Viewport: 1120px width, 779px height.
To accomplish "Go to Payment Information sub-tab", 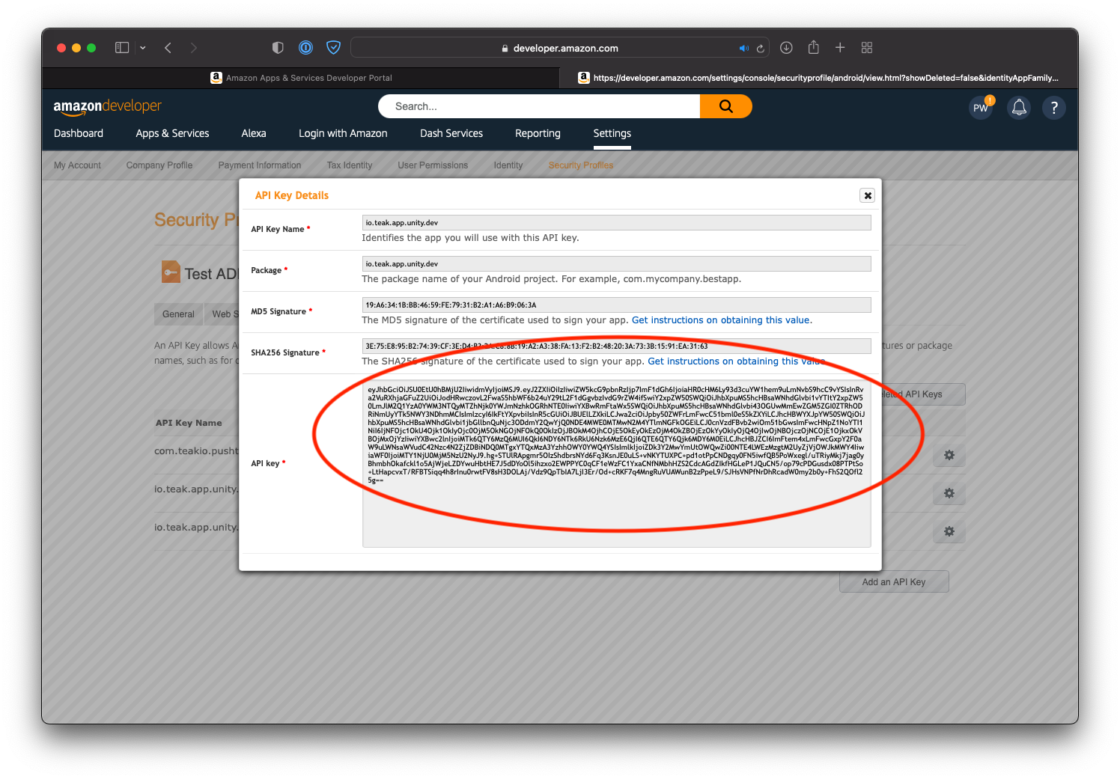I will pyautogui.click(x=260, y=165).
